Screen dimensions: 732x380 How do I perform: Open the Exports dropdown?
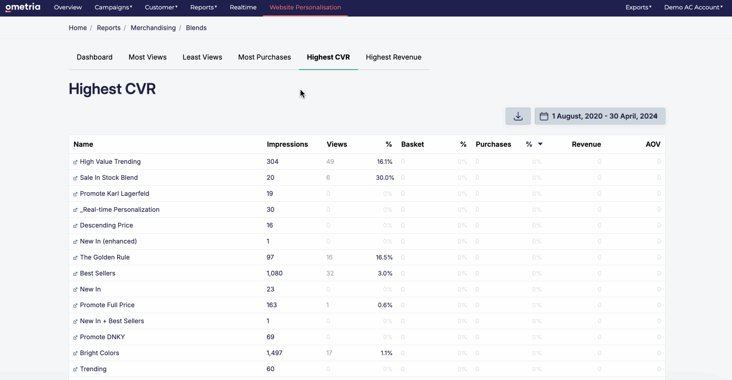pos(638,8)
